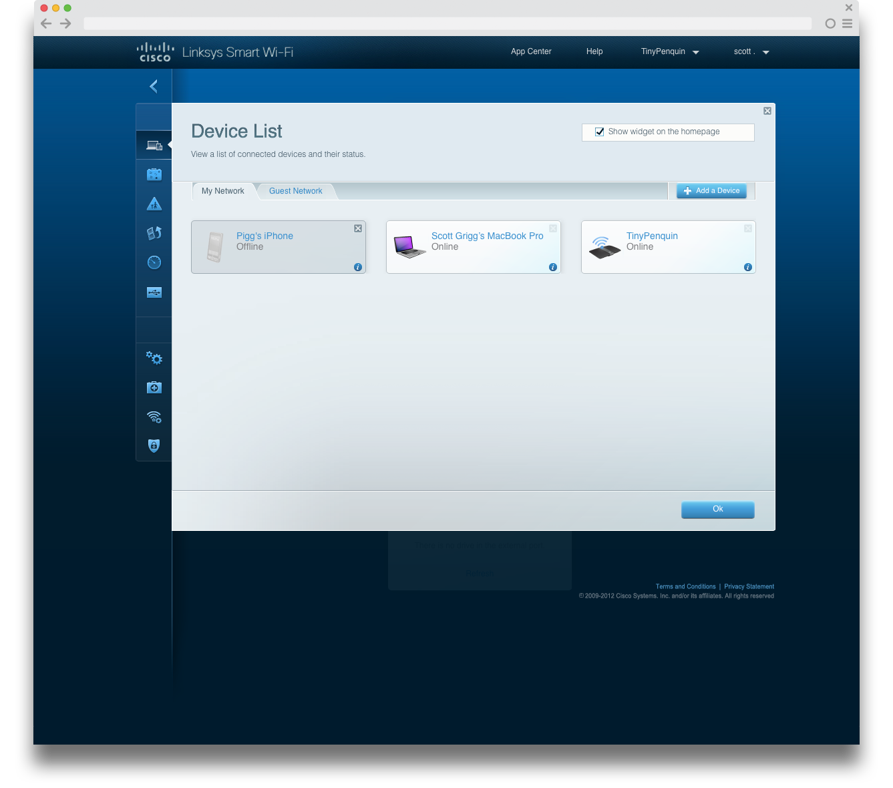Open the Terms and Conditions link
The image size is (893, 788).
pos(685,586)
